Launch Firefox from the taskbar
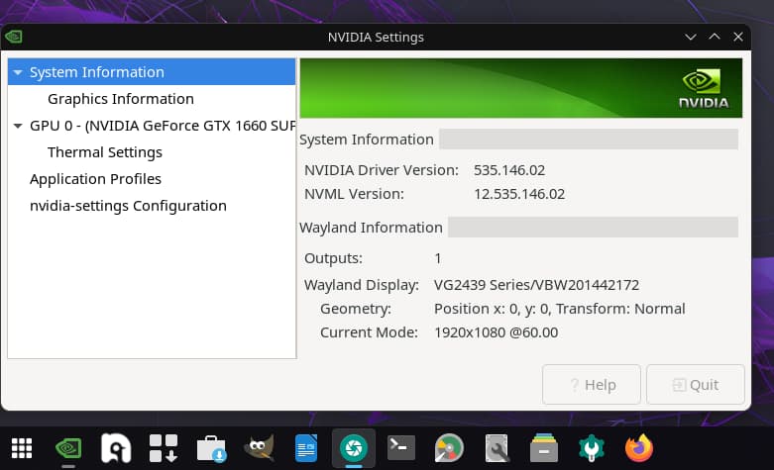This screenshot has height=470, width=774. coord(639,448)
